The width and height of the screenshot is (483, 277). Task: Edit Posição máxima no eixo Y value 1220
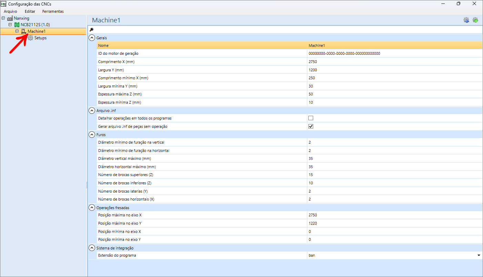(x=394, y=223)
